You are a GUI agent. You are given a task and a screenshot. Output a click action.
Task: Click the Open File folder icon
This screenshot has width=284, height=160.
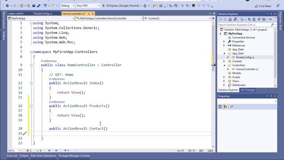pyautogui.click(x=29, y=6)
